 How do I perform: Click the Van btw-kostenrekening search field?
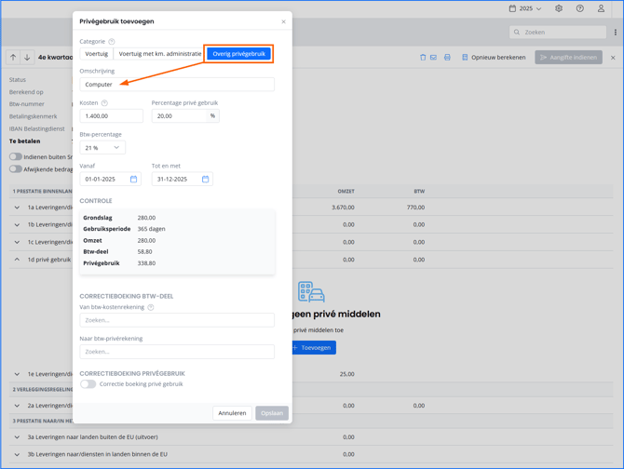click(x=177, y=320)
